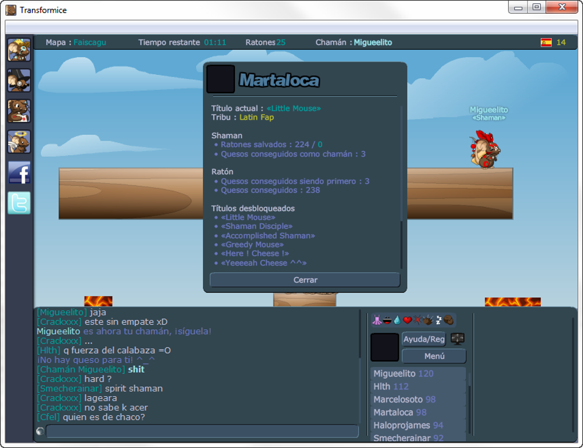Trigger the laugh emote (open mouth face icon)
The height and width of the screenshot is (448, 583).
[x=387, y=320]
